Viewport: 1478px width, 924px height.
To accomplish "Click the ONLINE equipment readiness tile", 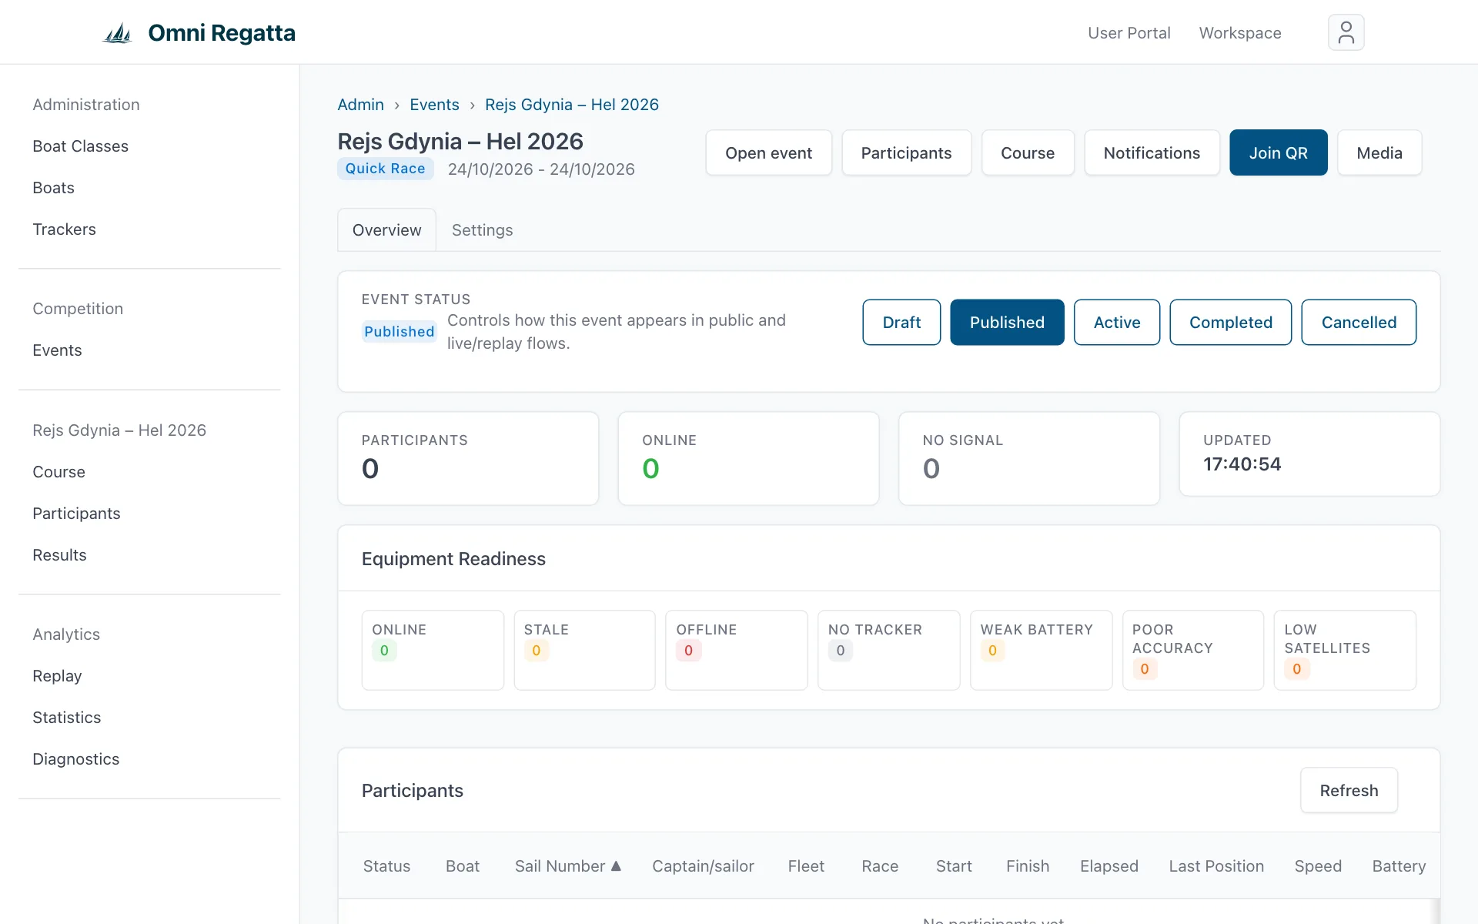I will 433,650.
